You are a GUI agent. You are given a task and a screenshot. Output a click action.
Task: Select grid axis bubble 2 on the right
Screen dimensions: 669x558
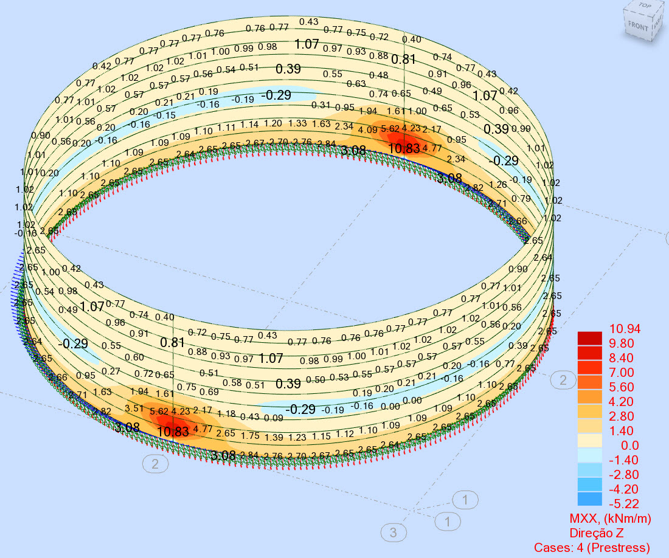point(564,379)
